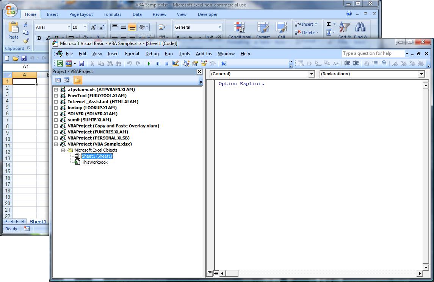Open the Insert UserForm dropdown arrow
This screenshot has width=434, height=282.
tap(75, 64)
